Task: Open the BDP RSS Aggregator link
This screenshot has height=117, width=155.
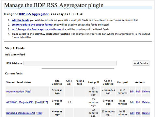Action: point(34,14)
